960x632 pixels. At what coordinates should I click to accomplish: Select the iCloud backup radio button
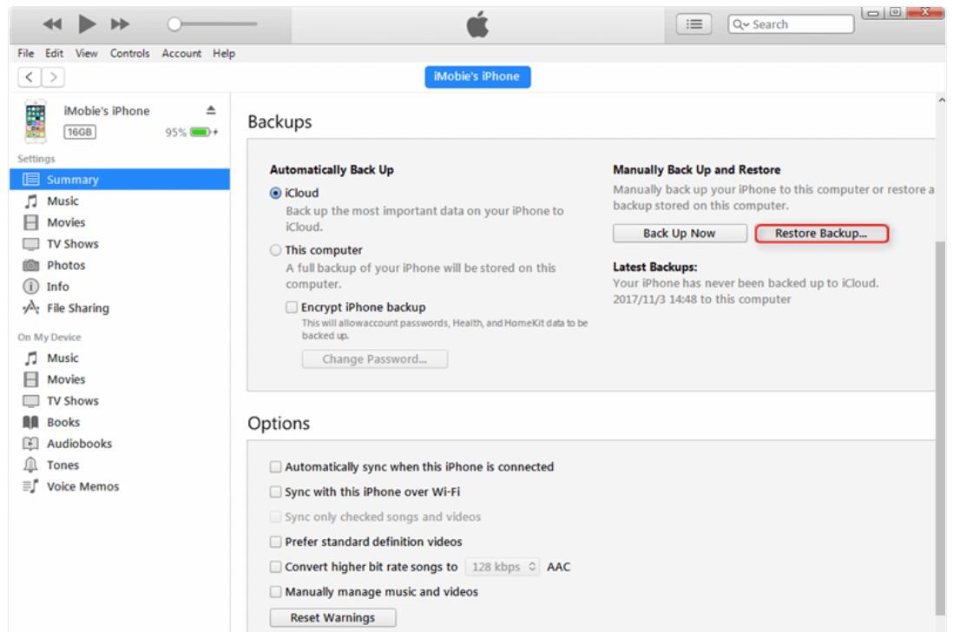(x=275, y=193)
